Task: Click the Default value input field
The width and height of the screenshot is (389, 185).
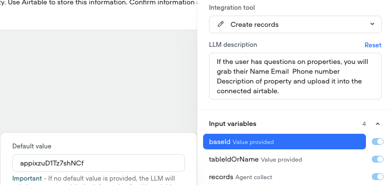Action: 99,163
